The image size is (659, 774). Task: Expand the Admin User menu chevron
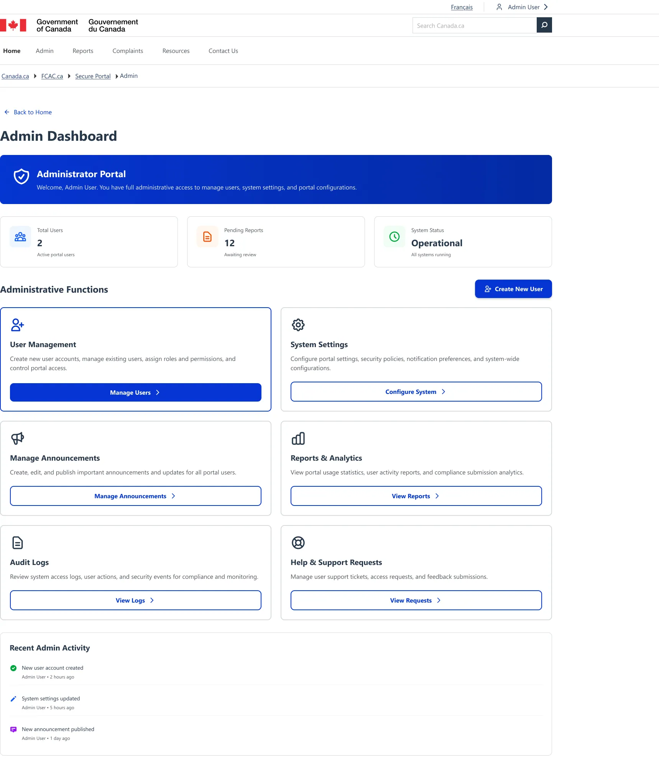click(546, 7)
